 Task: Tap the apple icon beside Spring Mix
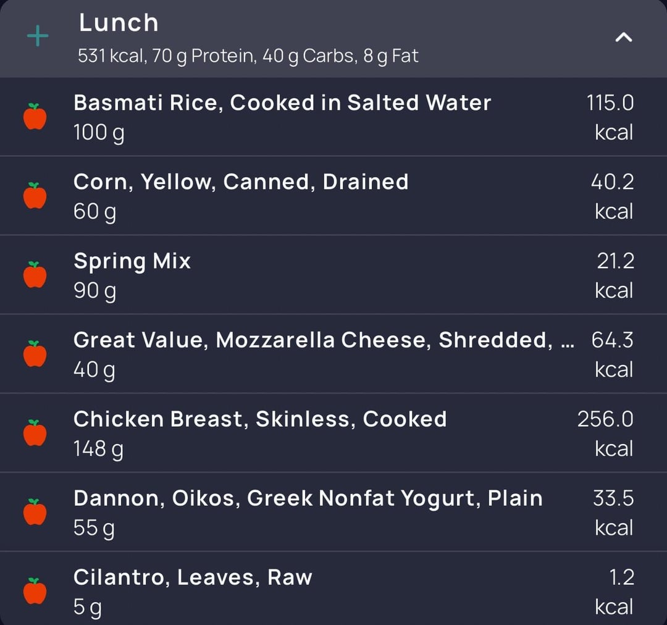pos(35,274)
